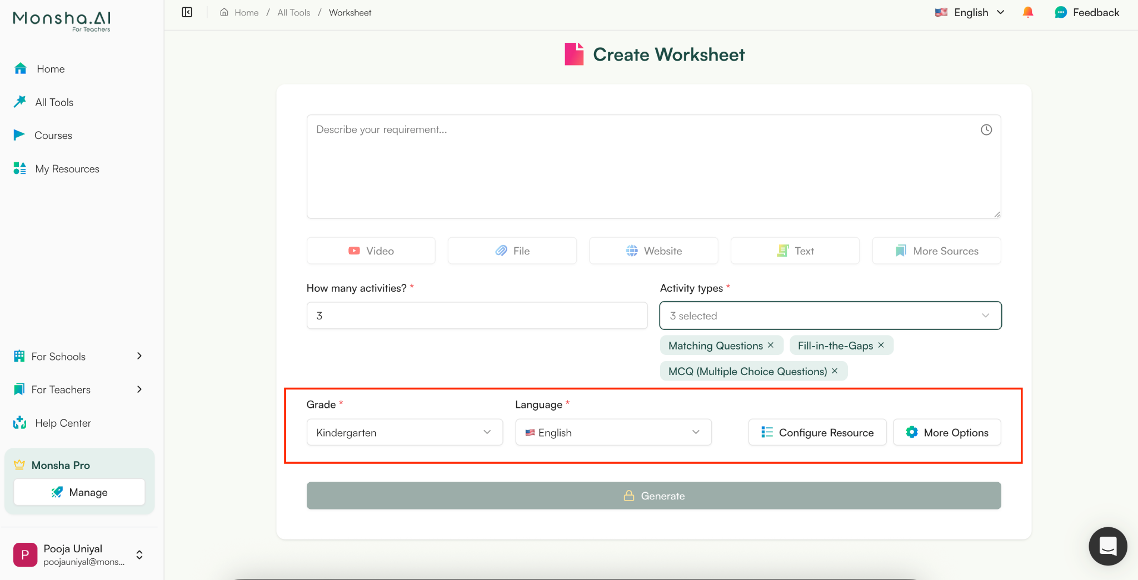The height and width of the screenshot is (580, 1138).
Task: Remove the MCQ activity type tag
Action: pyautogui.click(x=834, y=371)
